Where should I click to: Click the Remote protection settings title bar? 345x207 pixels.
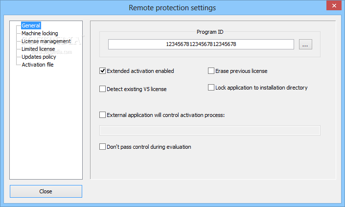click(172, 8)
